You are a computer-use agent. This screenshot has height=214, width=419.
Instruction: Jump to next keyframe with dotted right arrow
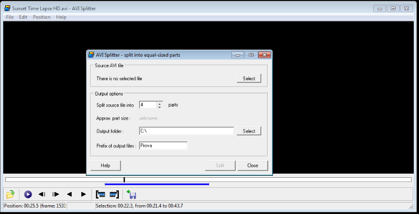pyautogui.click(x=56, y=194)
